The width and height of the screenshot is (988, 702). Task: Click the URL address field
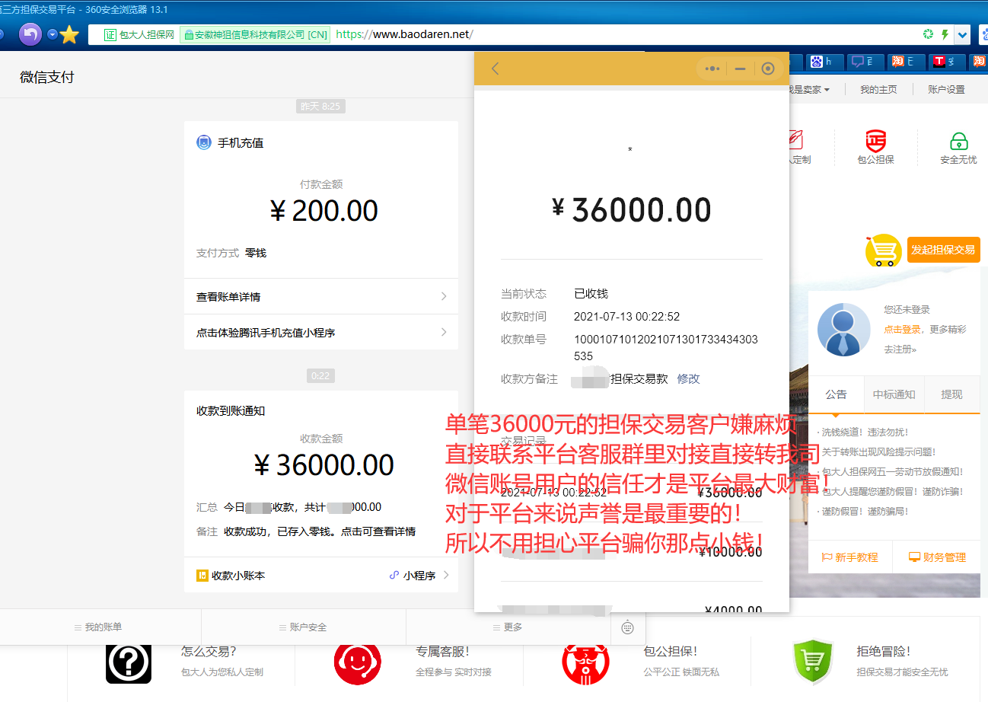click(609, 34)
